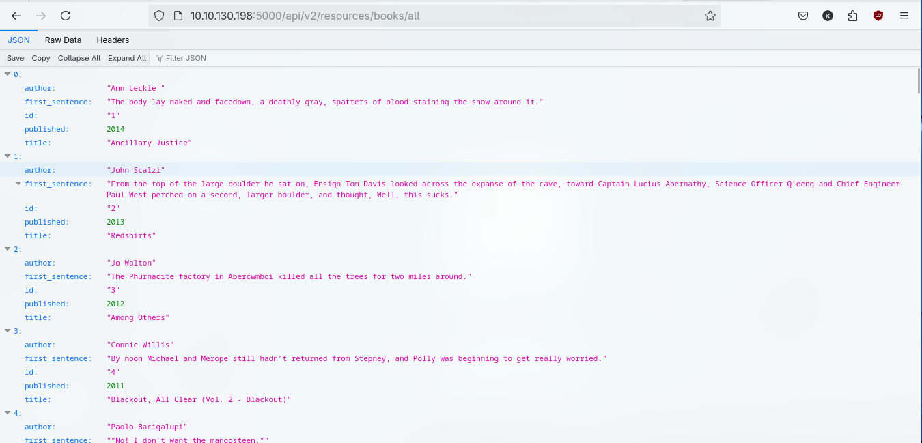922x443 pixels.
Task: Select the sentence "No! I don't want the mangosteen."
Action: coord(188,439)
